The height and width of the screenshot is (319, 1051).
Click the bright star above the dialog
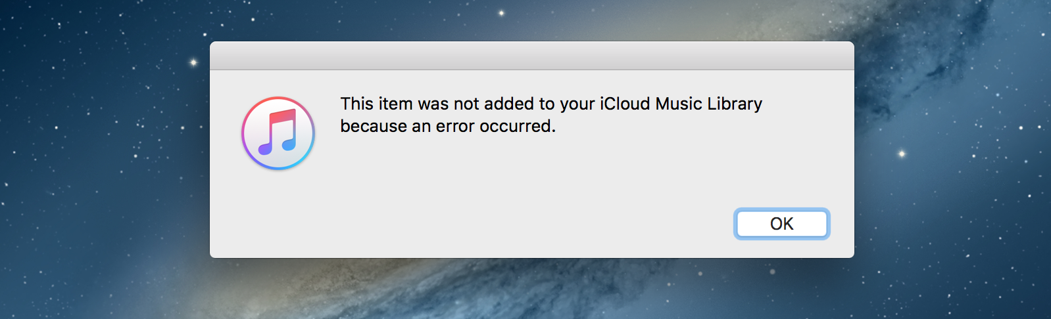tap(501, 12)
